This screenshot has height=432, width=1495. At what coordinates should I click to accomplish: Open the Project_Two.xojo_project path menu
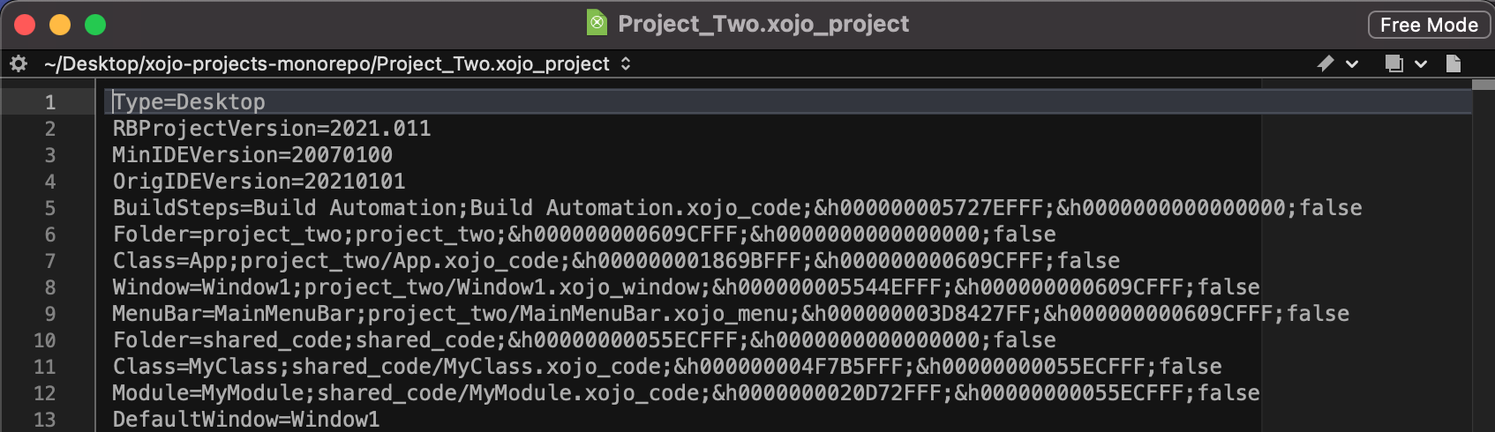tap(327, 63)
